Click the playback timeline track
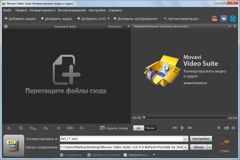 (x=184, y=118)
